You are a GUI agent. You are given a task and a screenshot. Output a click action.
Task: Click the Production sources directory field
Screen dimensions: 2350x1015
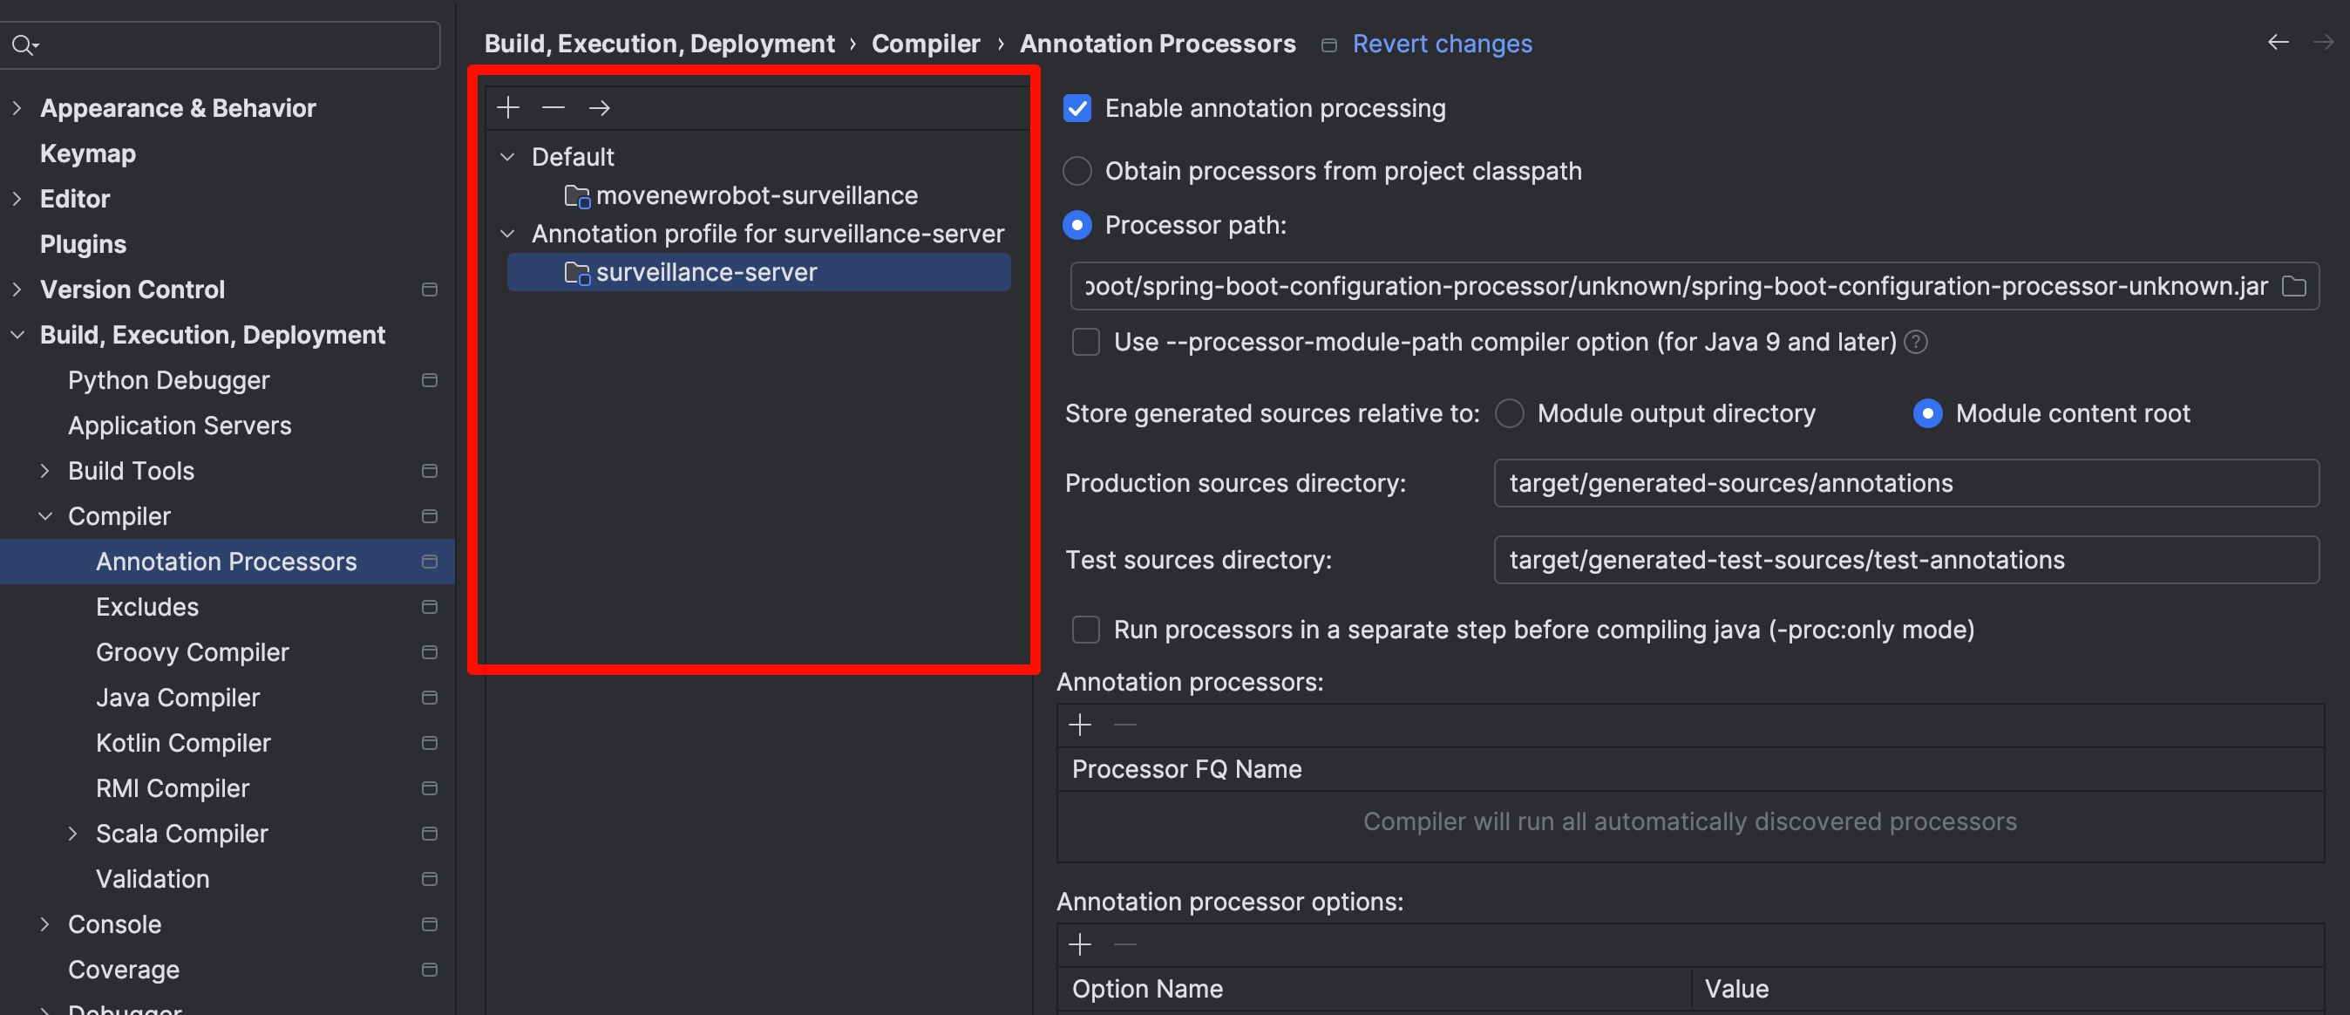1905,483
